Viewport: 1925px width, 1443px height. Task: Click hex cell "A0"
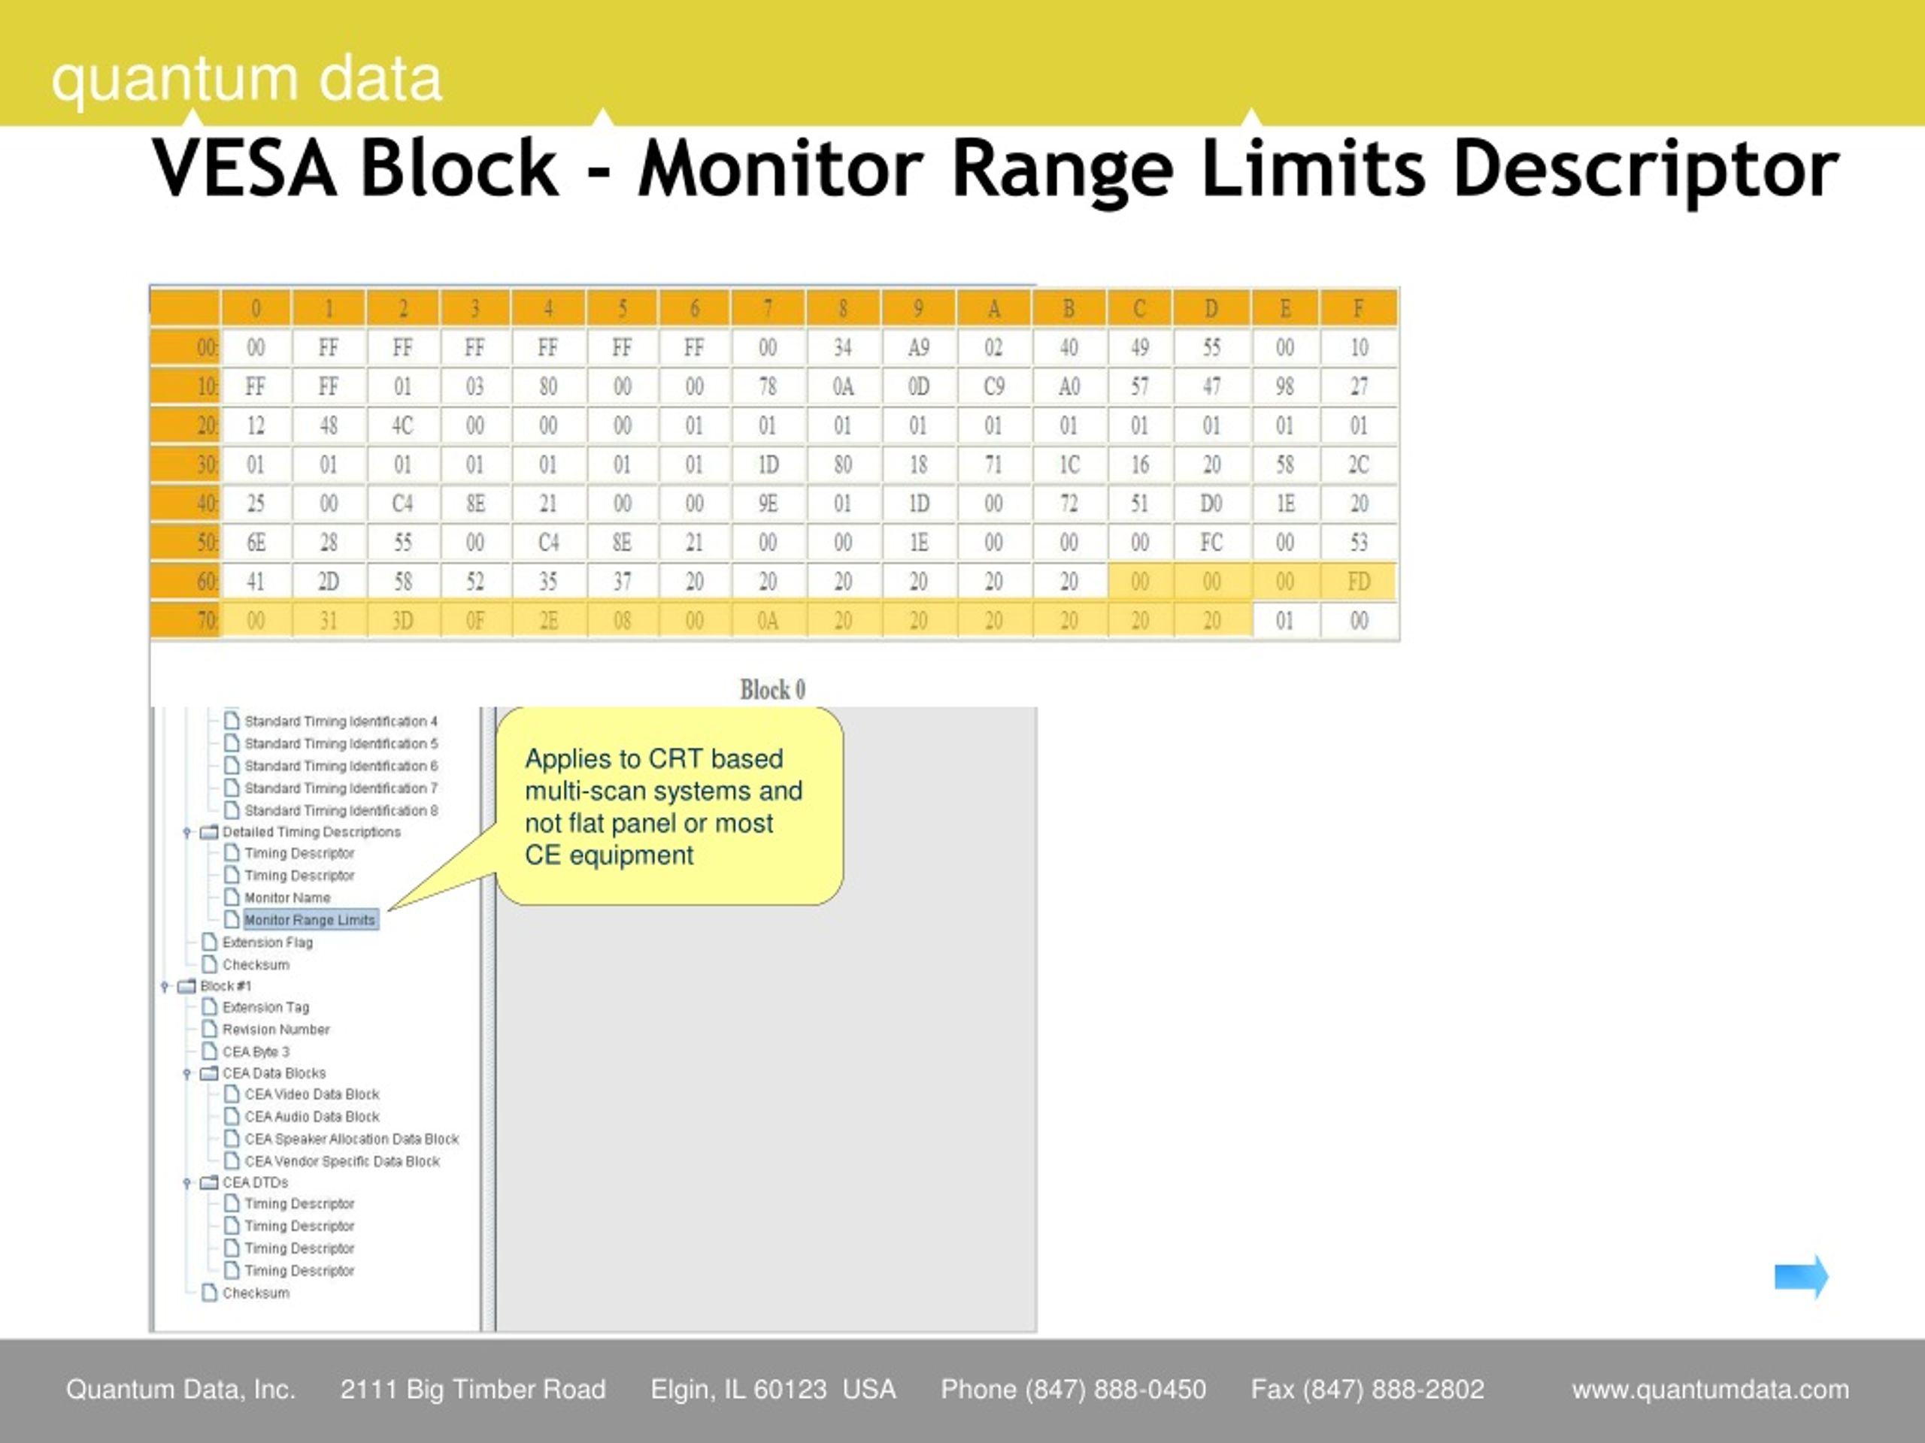coord(1069,386)
